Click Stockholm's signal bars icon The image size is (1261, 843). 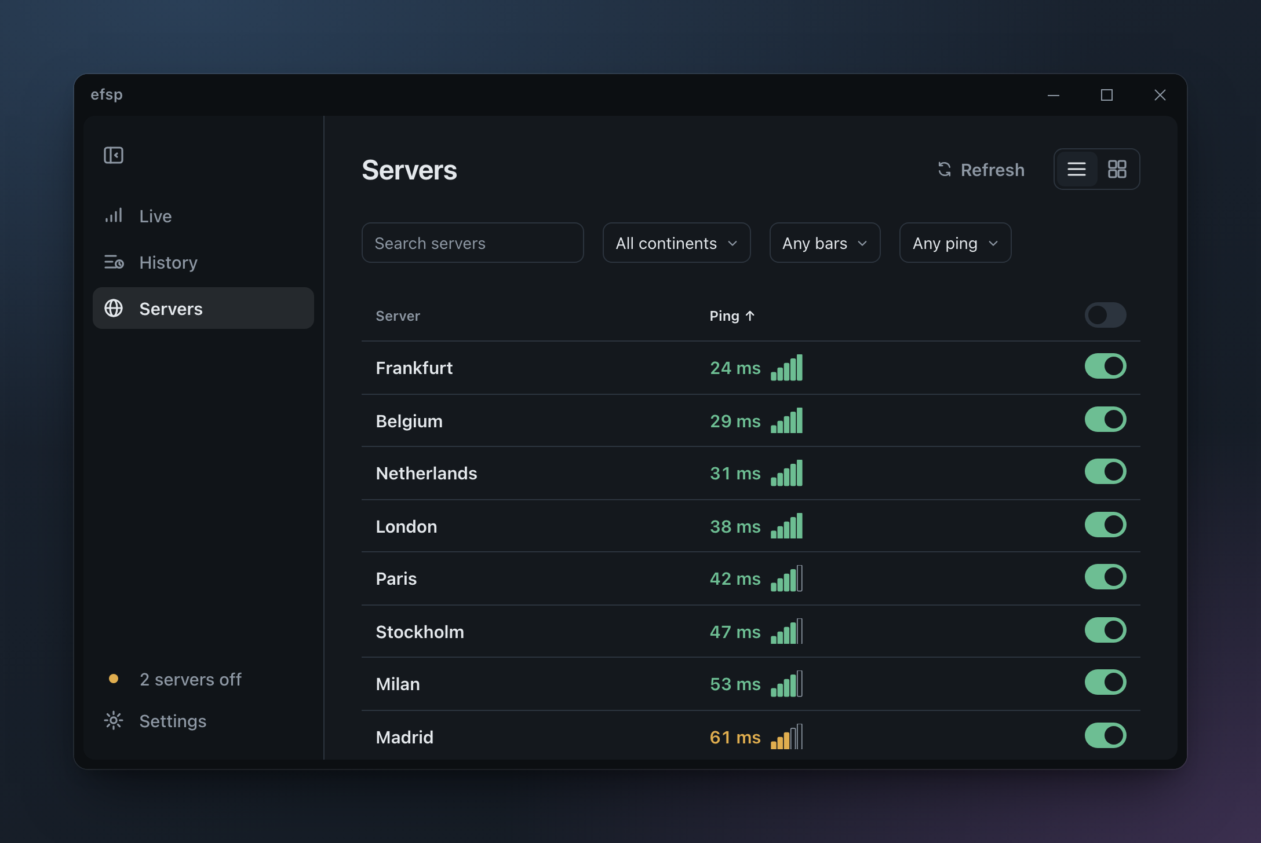pos(786,631)
